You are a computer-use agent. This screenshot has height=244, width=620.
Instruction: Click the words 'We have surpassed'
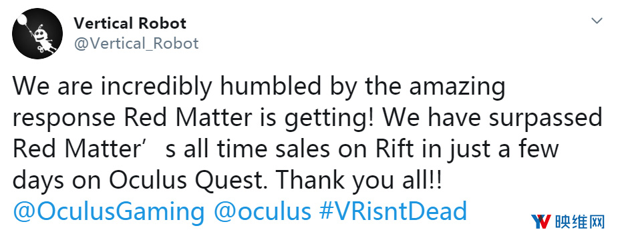[492, 119]
